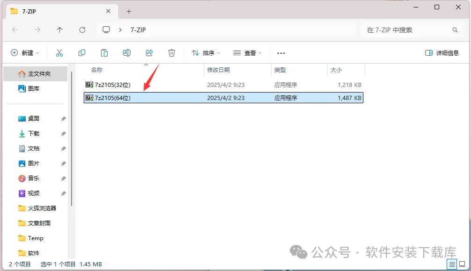Click the Cut scissors icon
This screenshot has width=471, height=271.
[59, 53]
